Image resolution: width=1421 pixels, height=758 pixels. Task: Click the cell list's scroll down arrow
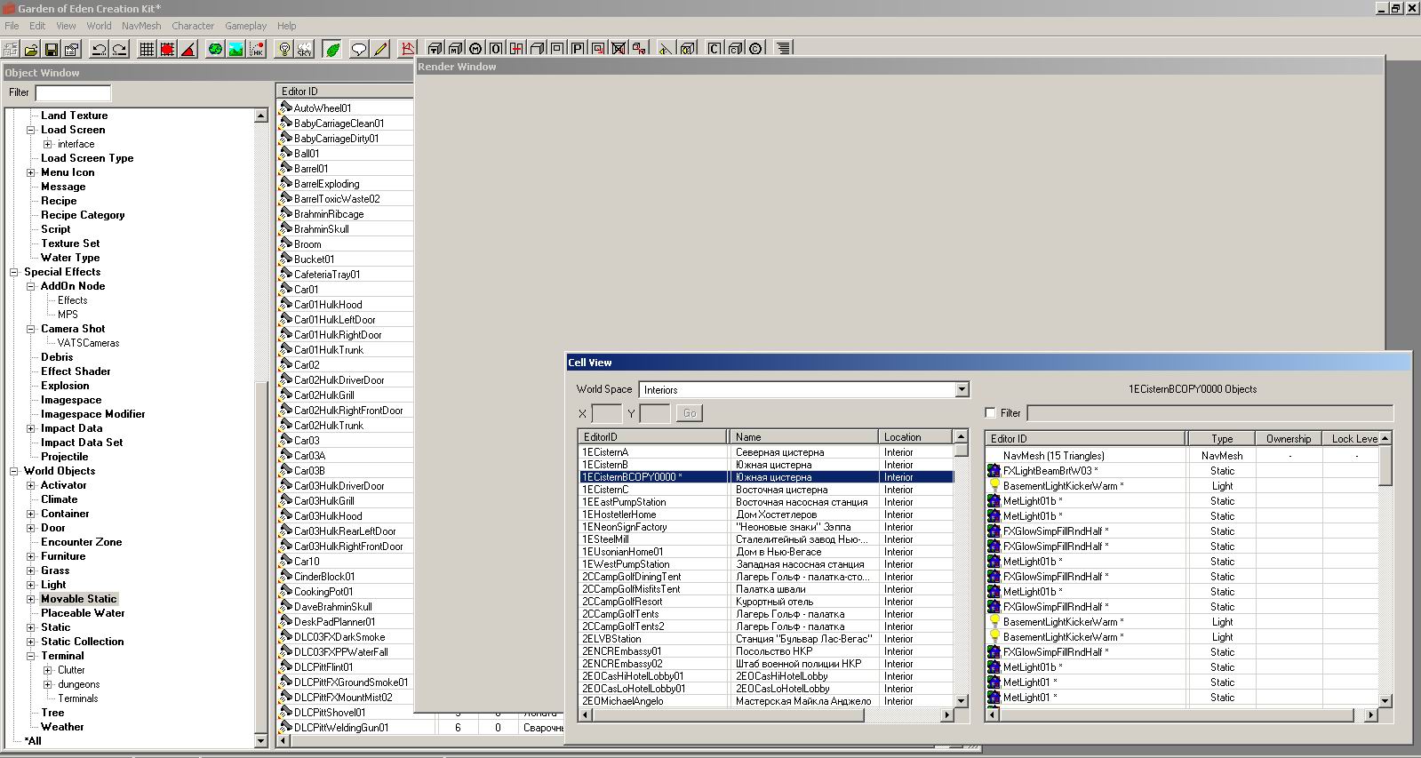pos(961,700)
